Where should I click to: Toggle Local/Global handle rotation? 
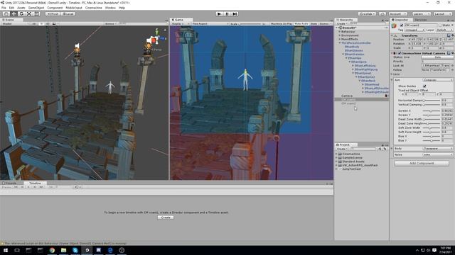[x=68, y=13]
